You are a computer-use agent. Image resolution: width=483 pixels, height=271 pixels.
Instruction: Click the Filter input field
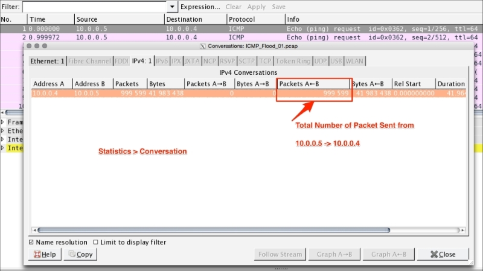94,7
